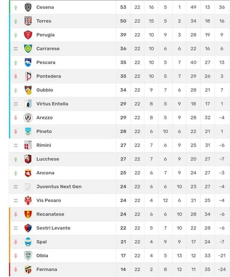Click Cesena's 53 points value

(x=123, y=7)
